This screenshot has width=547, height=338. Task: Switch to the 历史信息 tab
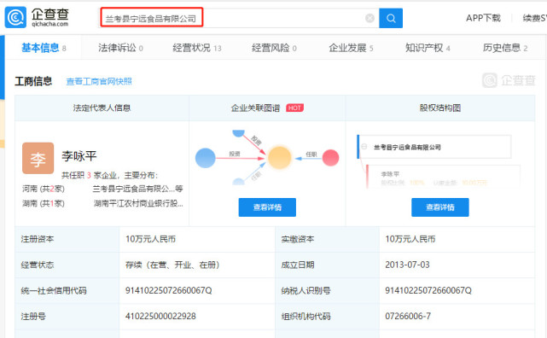click(x=505, y=48)
